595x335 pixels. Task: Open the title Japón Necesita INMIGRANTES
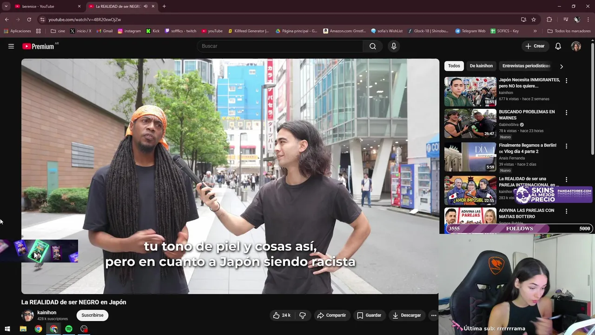coord(529,83)
